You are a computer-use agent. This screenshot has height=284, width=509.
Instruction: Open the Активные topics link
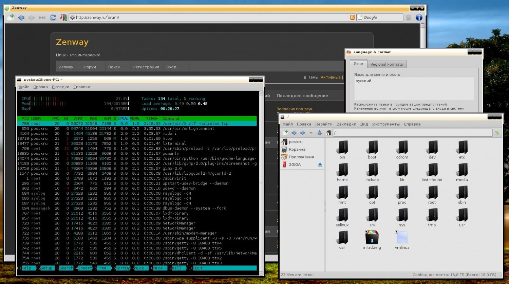click(331, 77)
